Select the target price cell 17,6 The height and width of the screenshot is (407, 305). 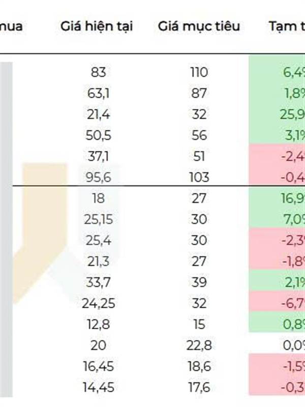pyautogui.click(x=199, y=388)
